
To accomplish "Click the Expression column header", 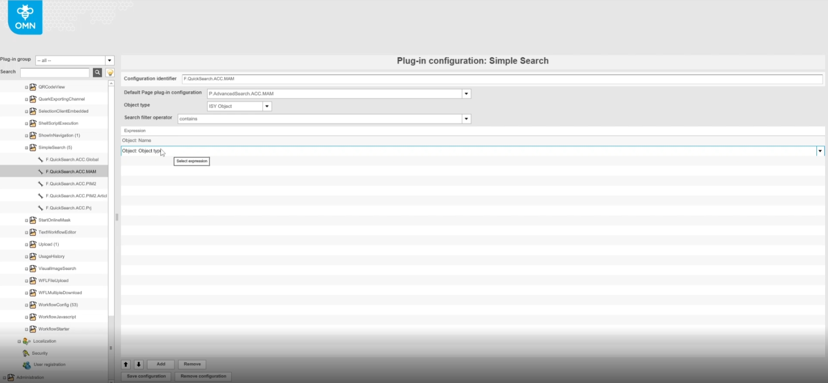I will (473, 131).
